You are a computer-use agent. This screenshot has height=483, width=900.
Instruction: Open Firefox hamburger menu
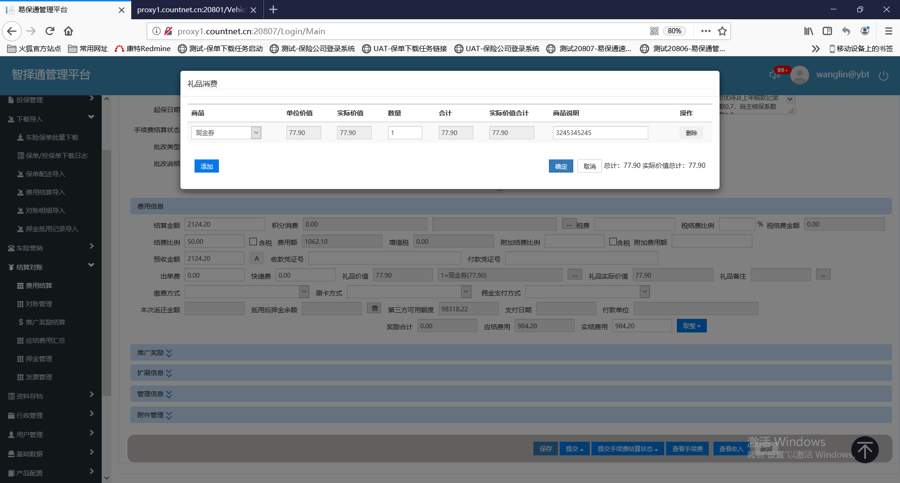coord(888,31)
